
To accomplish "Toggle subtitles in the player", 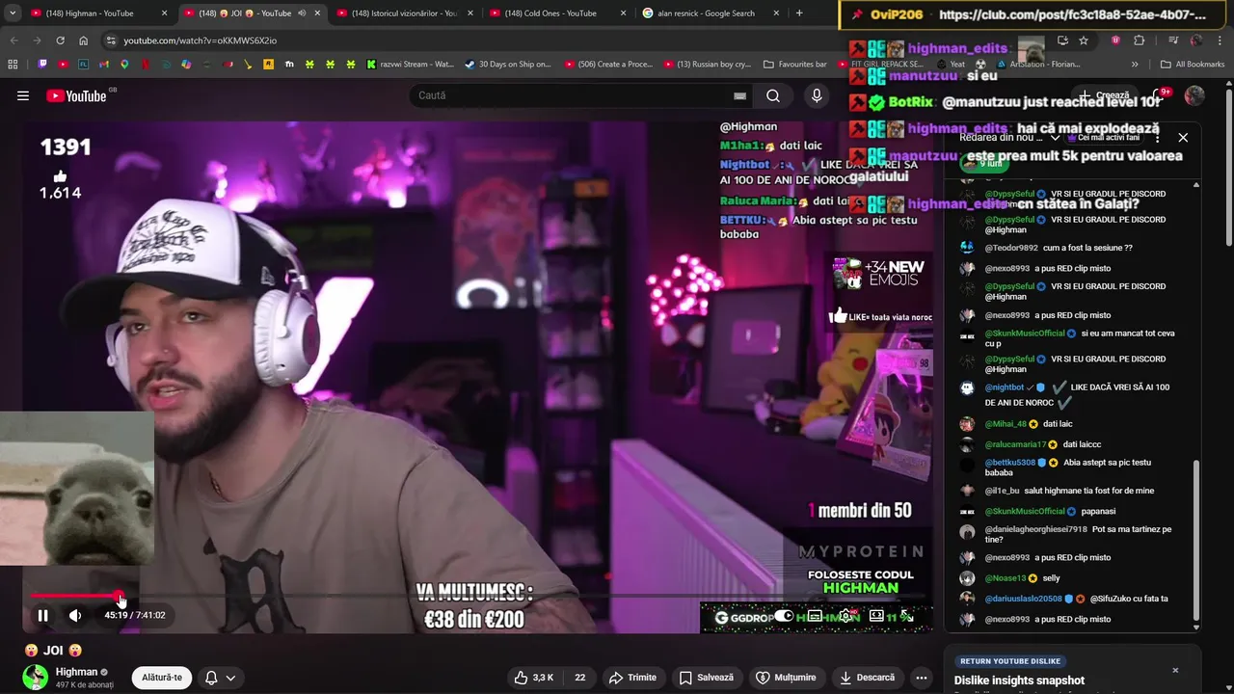I will 815,616.
